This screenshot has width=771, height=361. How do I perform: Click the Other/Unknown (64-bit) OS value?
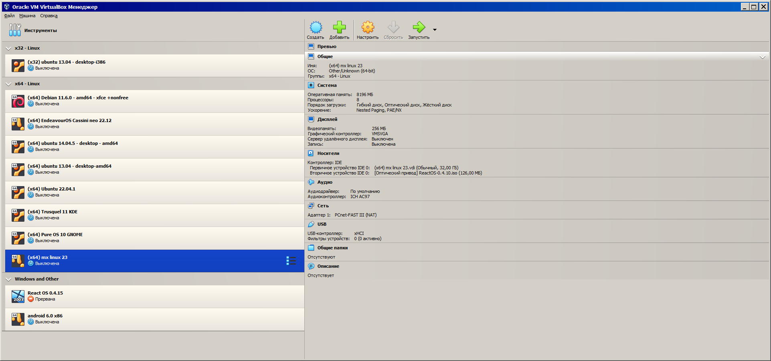click(x=352, y=71)
